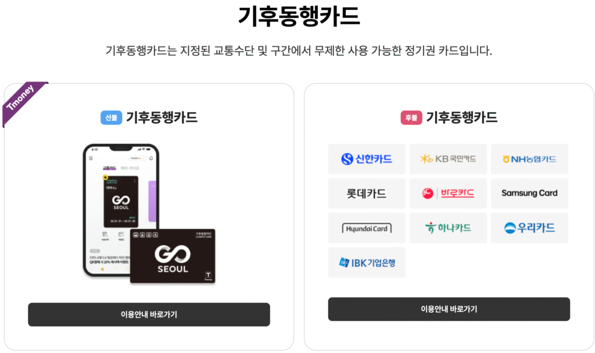Click the BC Baro Card logo

point(448,194)
